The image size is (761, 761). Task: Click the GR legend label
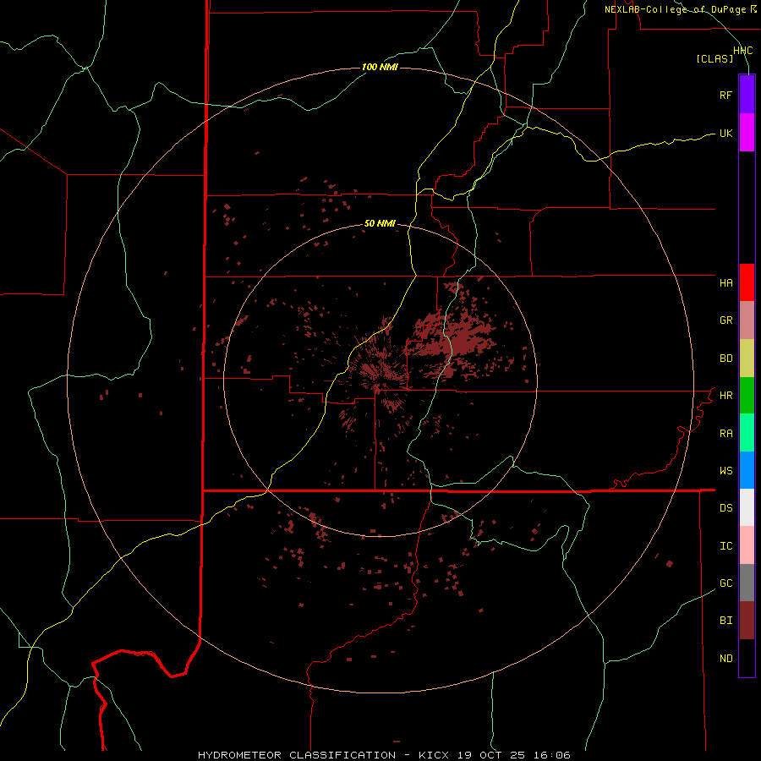[725, 320]
